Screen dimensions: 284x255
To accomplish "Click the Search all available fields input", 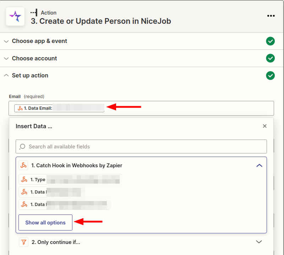I will [x=141, y=146].
